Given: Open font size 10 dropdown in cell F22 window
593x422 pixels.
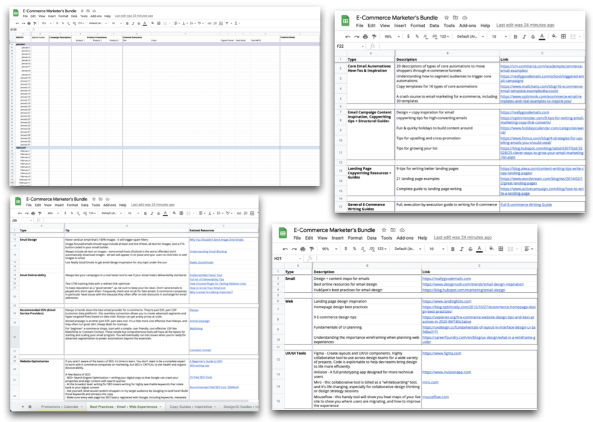Looking at the screenshot, I should pos(499,37).
